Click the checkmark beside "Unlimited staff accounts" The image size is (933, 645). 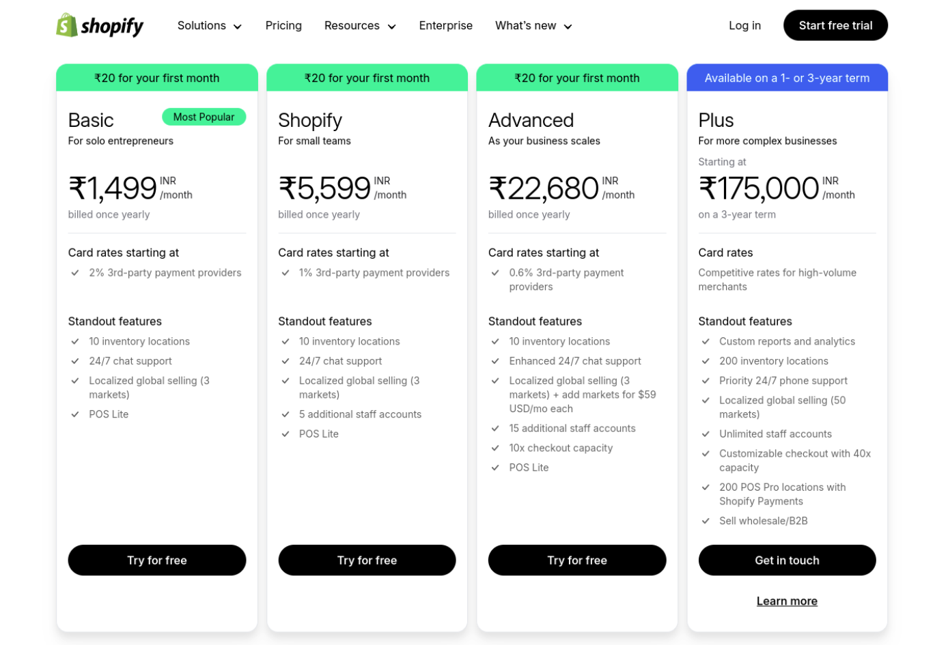706,434
